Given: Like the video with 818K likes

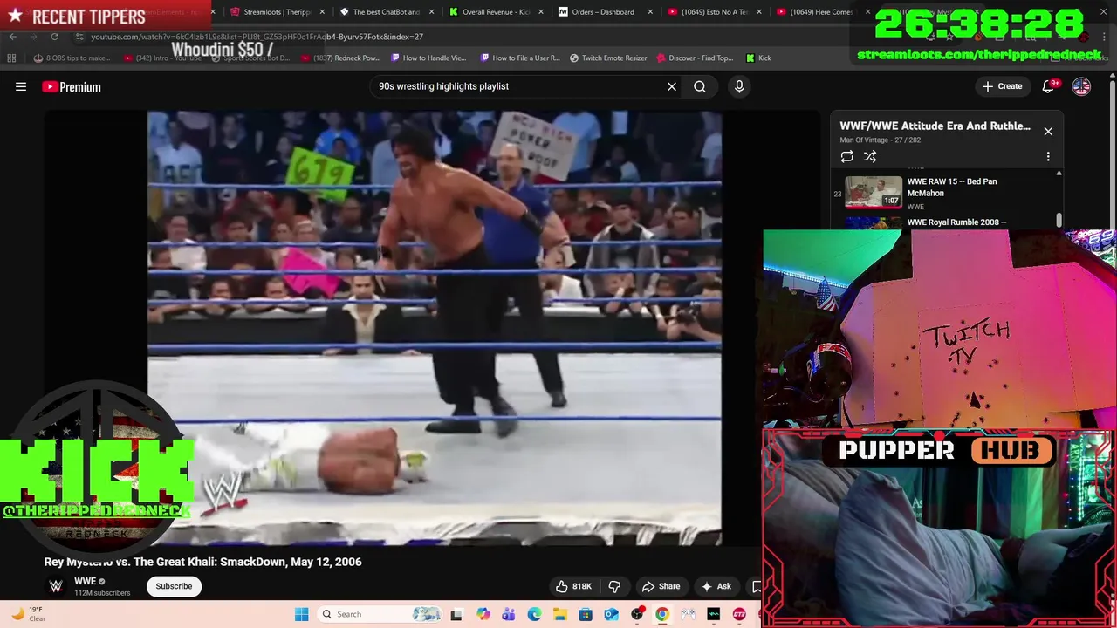Looking at the screenshot, I should (x=573, y=586).
